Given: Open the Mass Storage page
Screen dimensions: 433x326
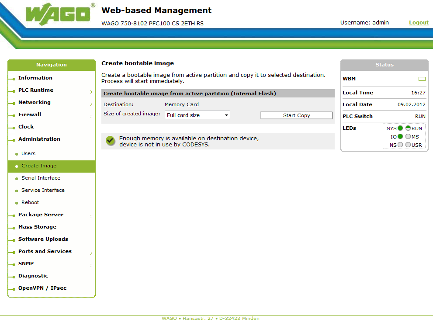Looking at the screenshot, I should pyautogui.click(x=37, y=227).
